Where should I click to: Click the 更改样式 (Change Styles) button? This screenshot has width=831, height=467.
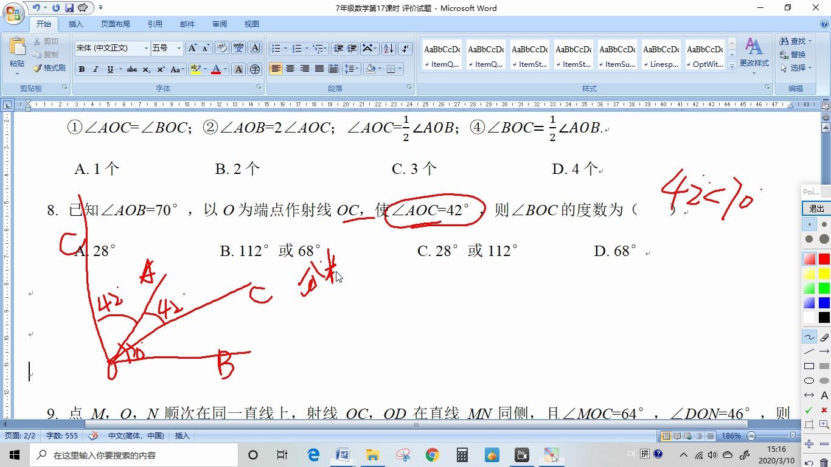pos(754,56)
